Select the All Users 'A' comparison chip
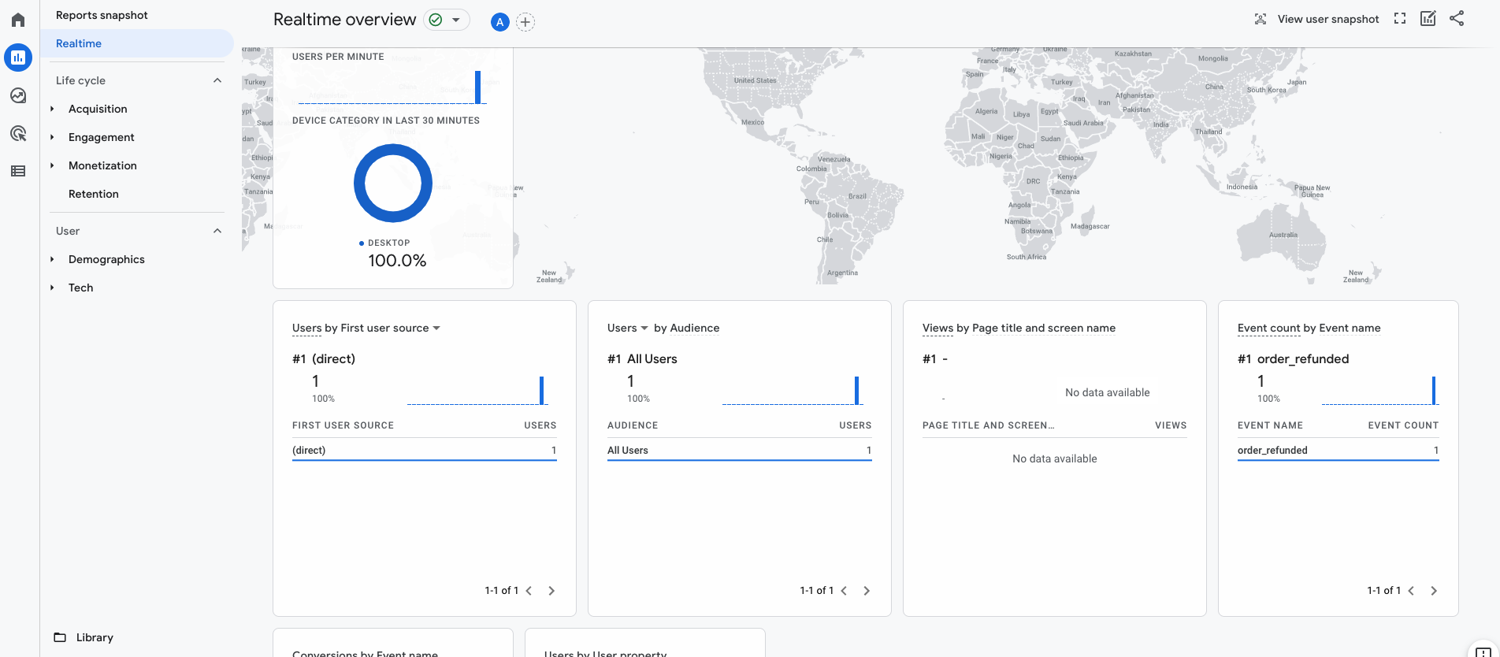Image resolution: width=1500 pixels, height=657 pixels. [x=499, y=22]
